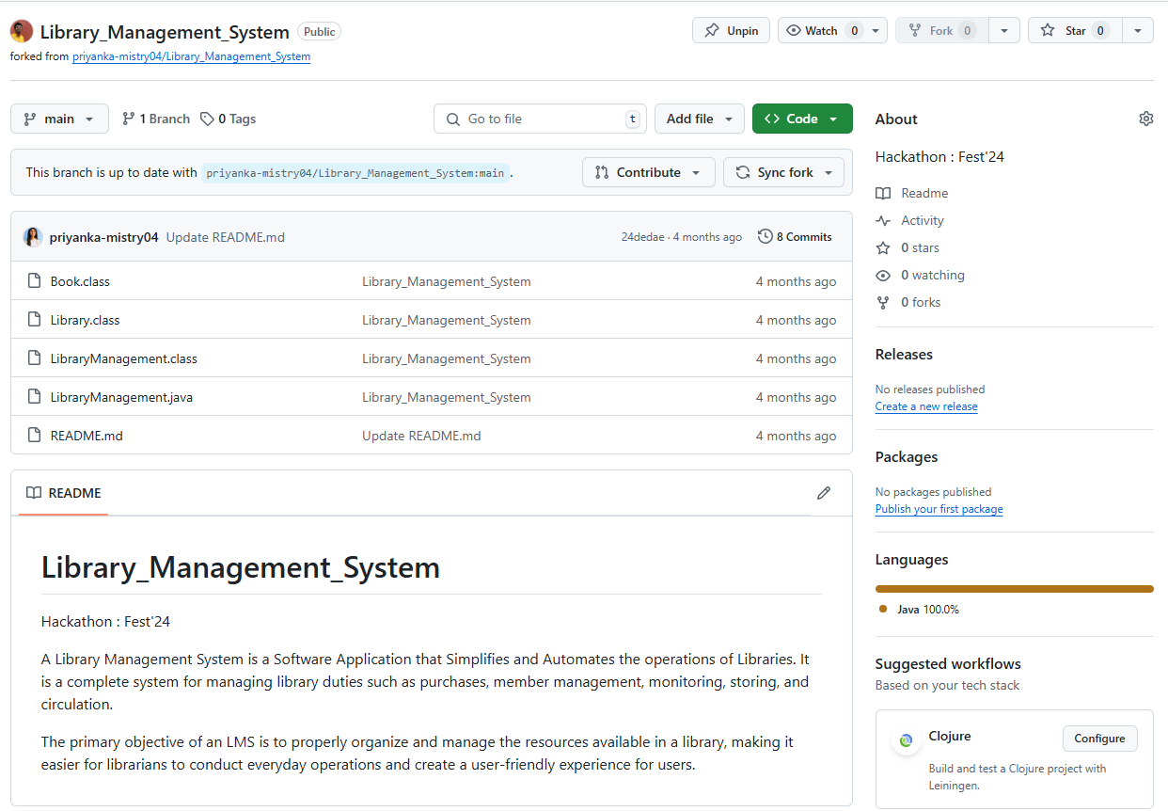Screen dimensions: 1168x811
Task: Open the Library.class file
Action: (86, 320)
